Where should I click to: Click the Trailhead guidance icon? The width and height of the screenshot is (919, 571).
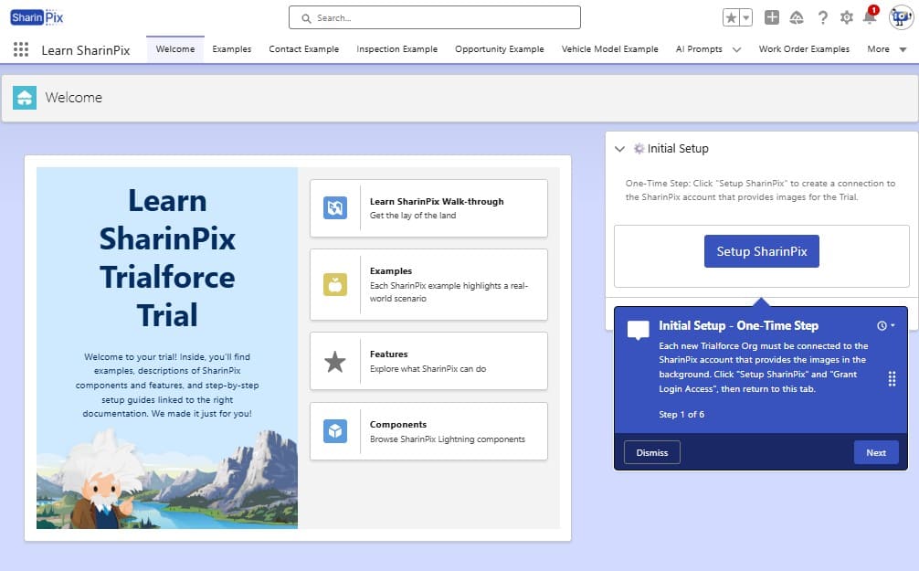(x=797, y=16)
